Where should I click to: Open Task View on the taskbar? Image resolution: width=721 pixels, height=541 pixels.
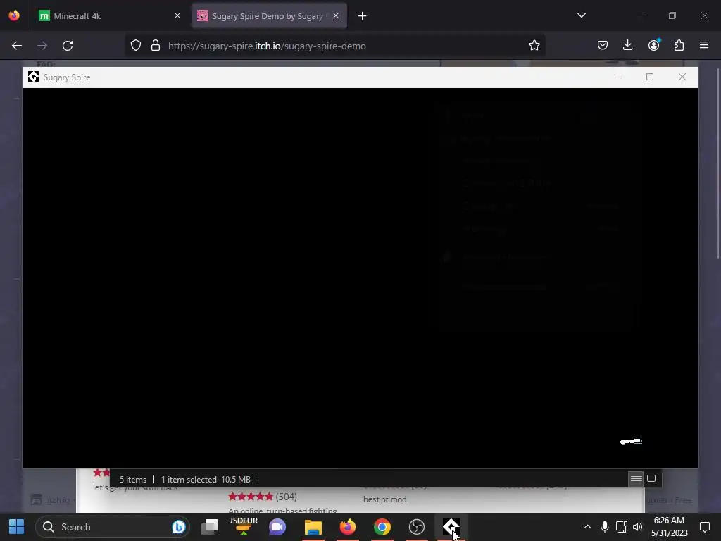click(210, 527)
